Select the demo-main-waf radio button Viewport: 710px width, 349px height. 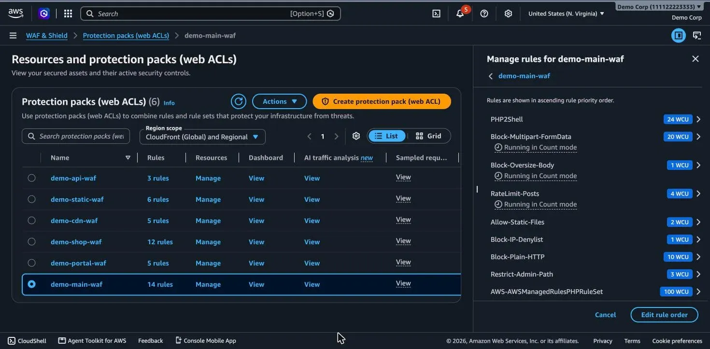coord(31,284)
